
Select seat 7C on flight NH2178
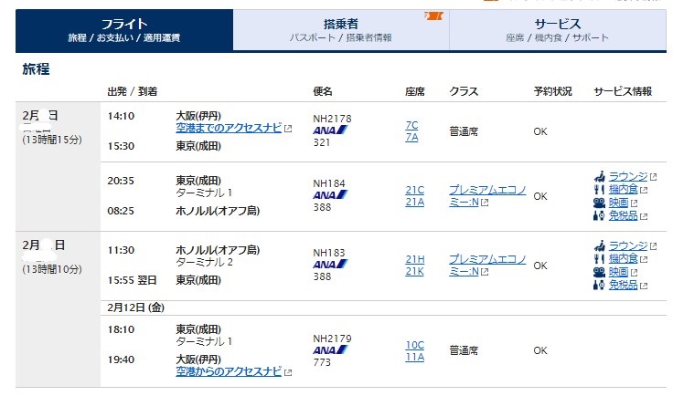[411, 125]
